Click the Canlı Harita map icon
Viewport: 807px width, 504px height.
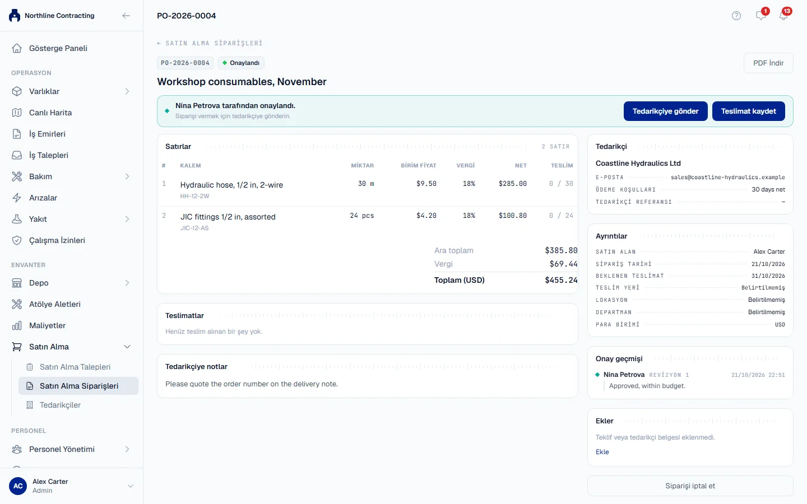17,113
